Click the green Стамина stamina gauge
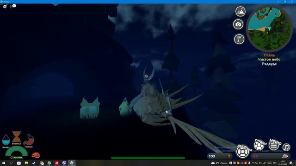 (x=17, y=152)
